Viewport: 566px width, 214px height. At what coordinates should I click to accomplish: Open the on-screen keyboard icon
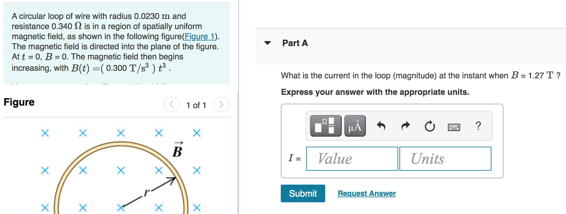coord(453,126)
